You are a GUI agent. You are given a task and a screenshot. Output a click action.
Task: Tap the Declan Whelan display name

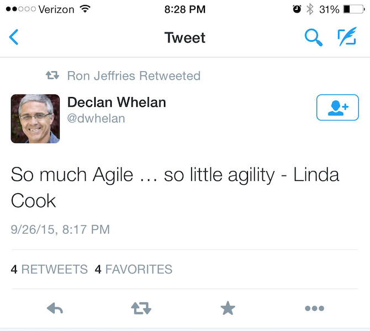pos(117,102)
